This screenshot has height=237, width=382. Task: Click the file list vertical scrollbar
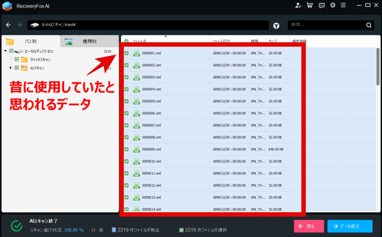(x=378, y=67)
